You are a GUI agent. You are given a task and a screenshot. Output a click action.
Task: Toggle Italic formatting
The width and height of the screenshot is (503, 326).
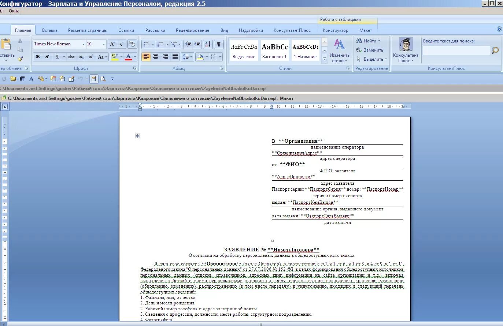(47, 57)
